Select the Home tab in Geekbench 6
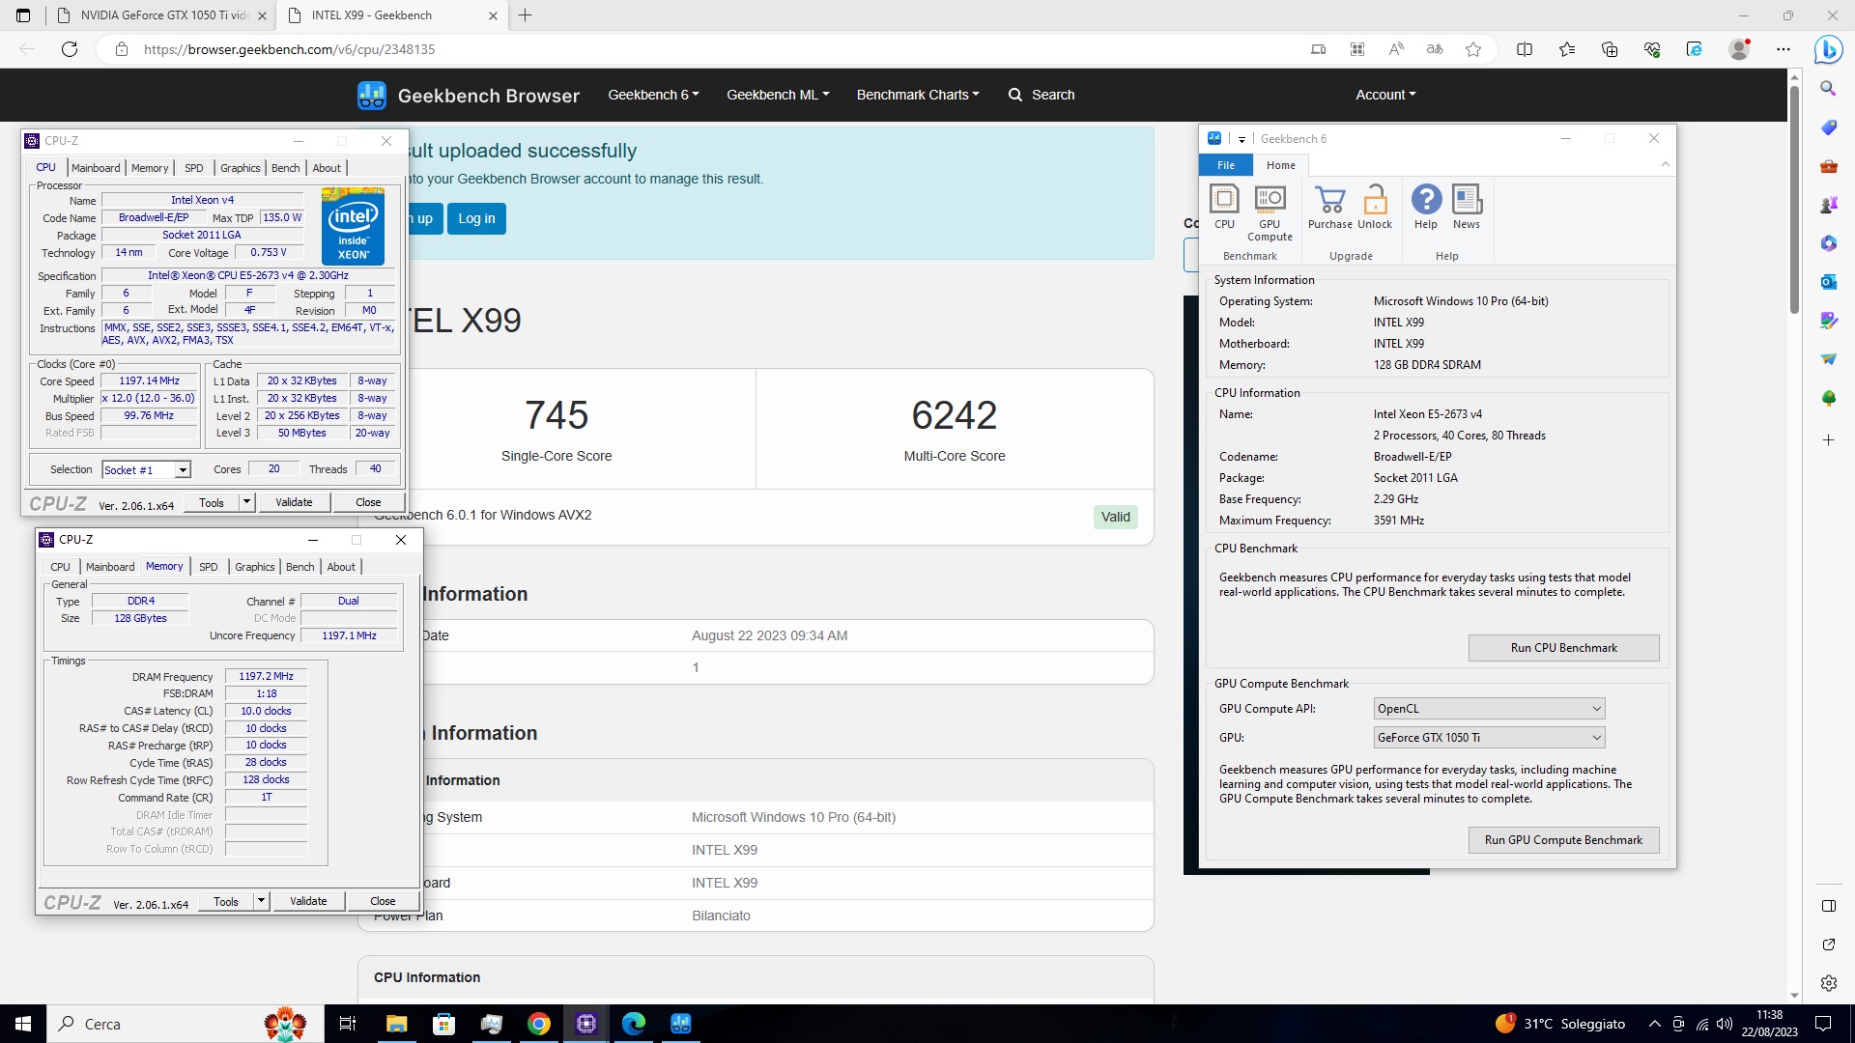1855x1043 pixels. coord(1281,165)
